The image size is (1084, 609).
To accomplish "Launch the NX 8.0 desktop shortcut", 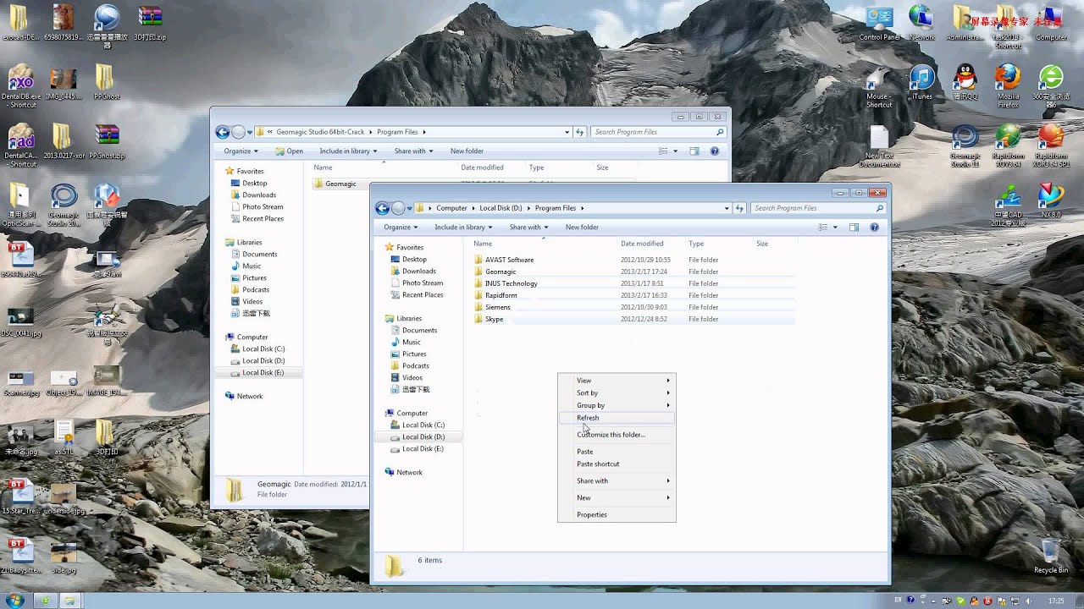I will pos(1051,200).
